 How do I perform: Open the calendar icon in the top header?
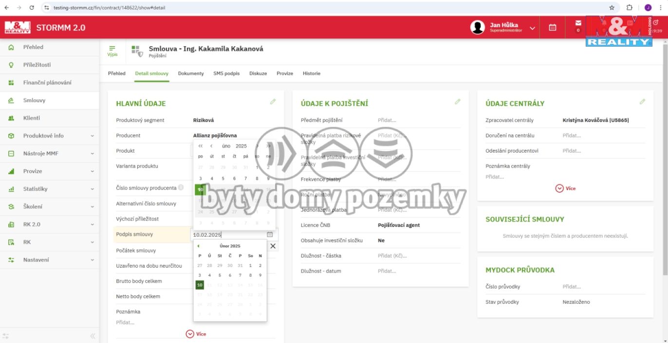point(552,28)
